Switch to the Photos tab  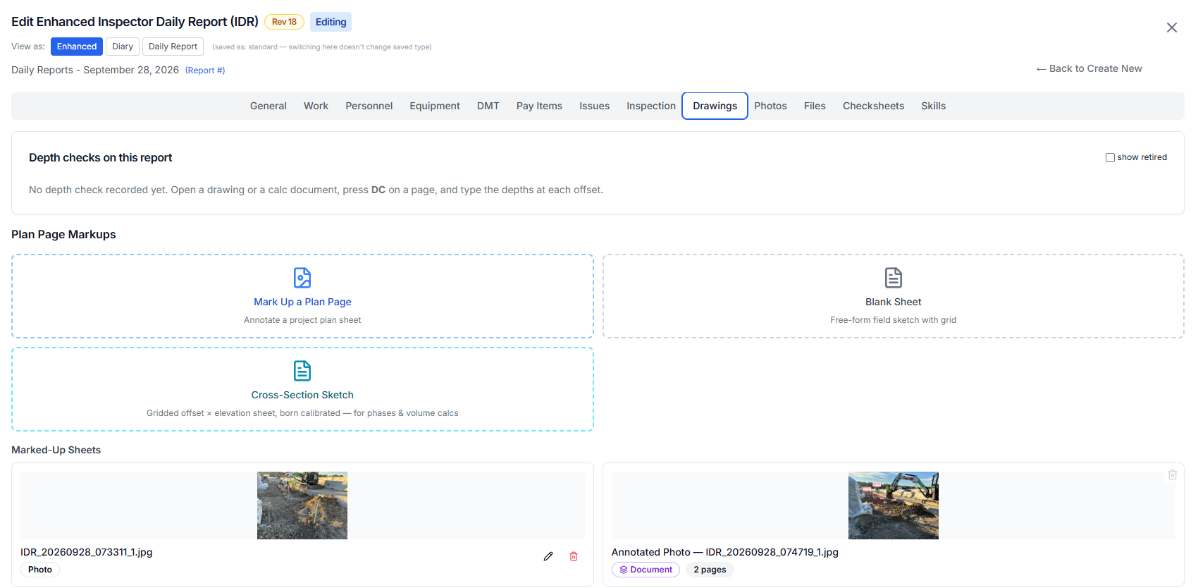(x=770, y=106)
